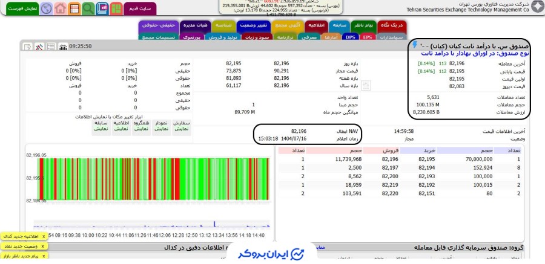Click the volume histogram below price chart
Viewport: 545px width, 264px height.
[151, 225]
